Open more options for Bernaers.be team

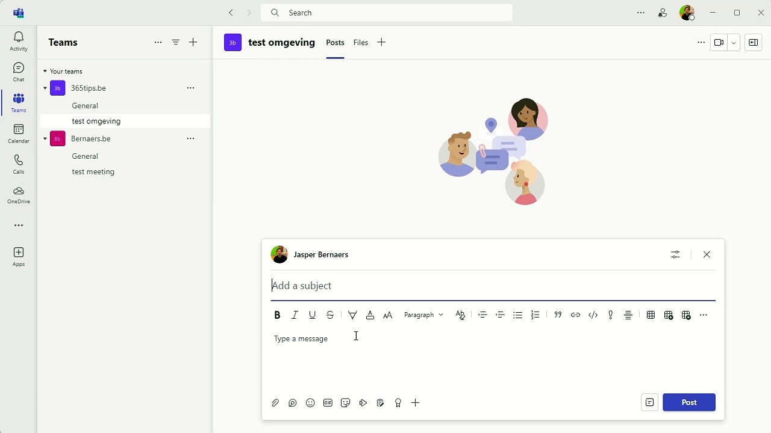click(x=190, y=138)
